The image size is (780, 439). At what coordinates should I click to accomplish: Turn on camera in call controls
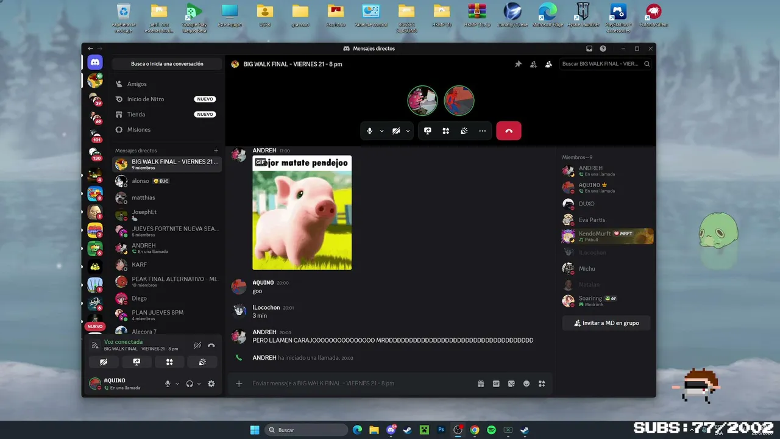click(x=396, y=130)
